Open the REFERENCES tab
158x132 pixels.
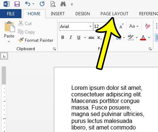pyautogui.click(x=149, y=14)
